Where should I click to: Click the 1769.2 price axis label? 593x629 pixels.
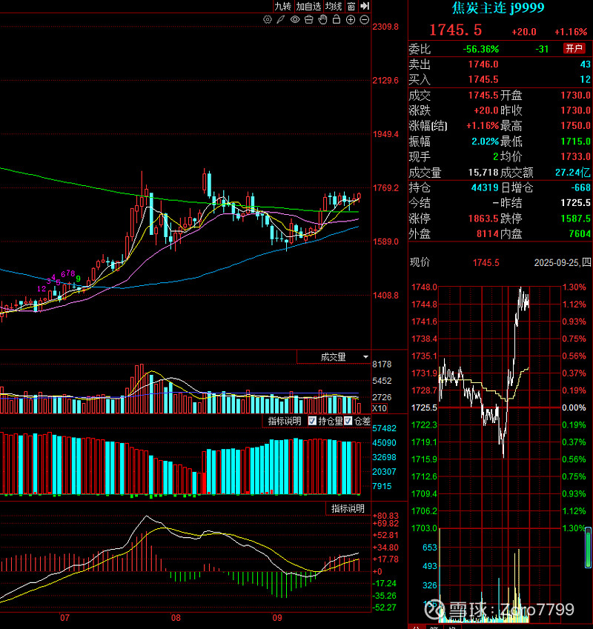385,188
